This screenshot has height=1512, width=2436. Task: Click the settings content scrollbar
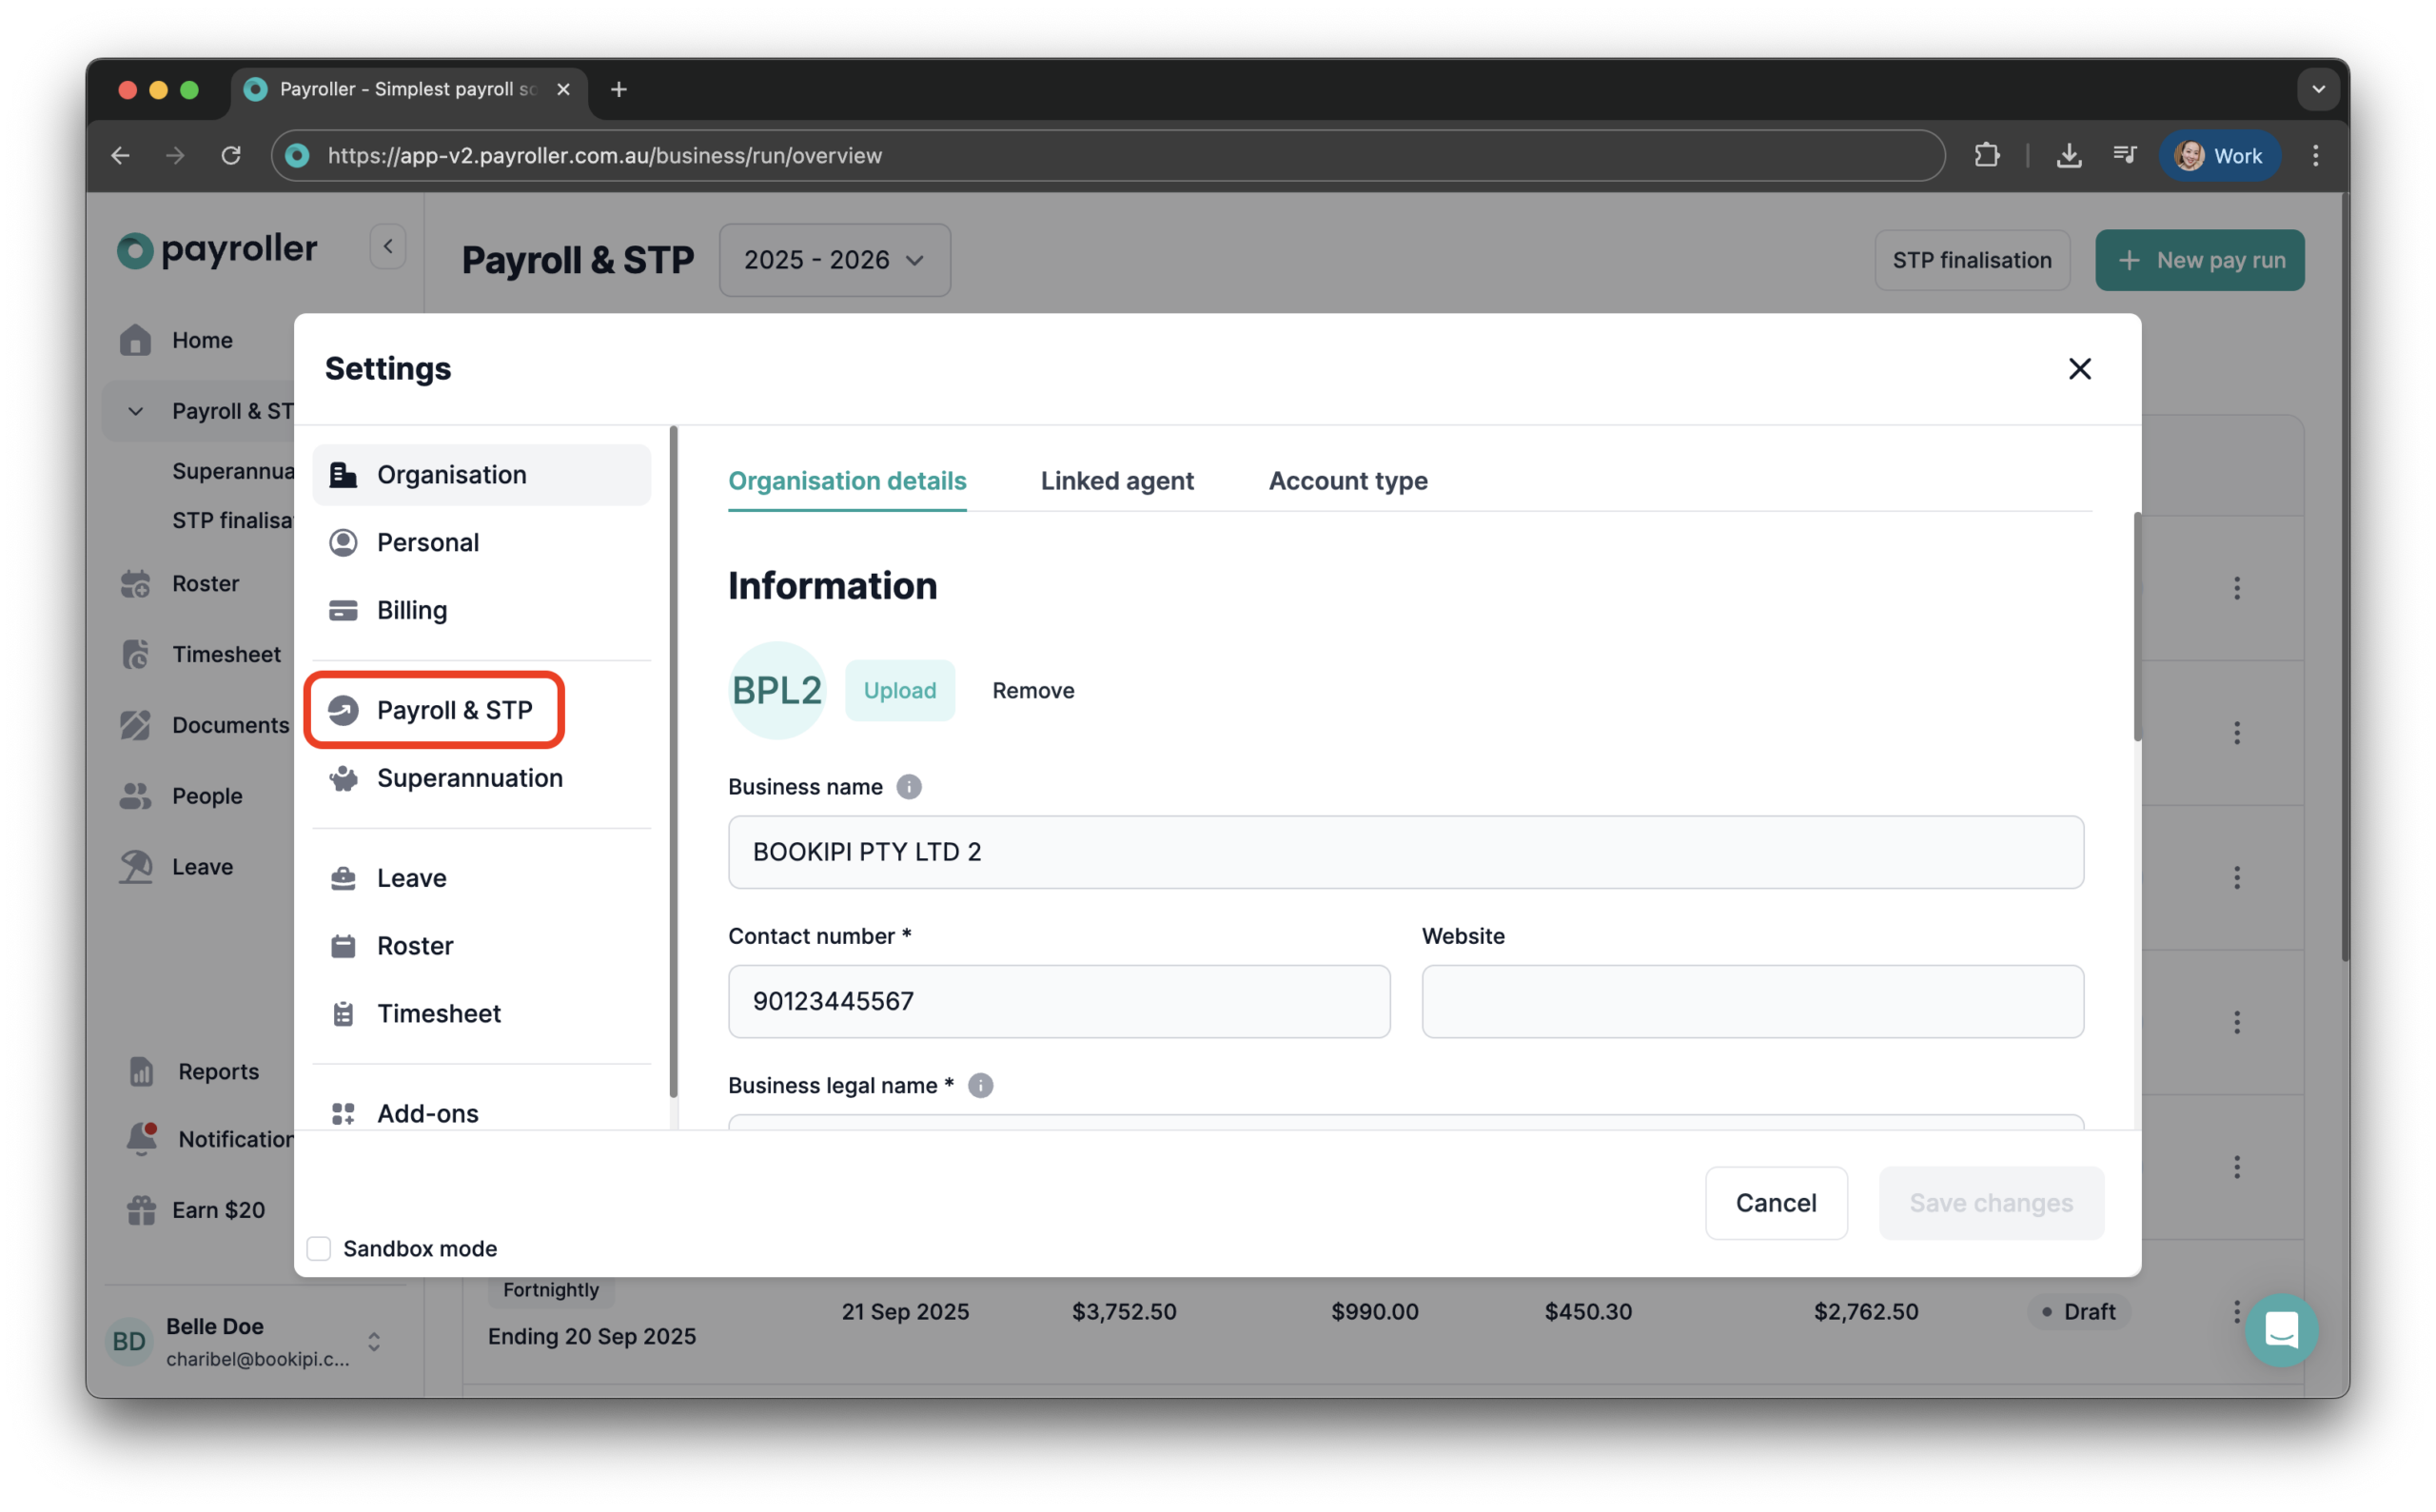pyautogui.click(x=2138, y=627)
